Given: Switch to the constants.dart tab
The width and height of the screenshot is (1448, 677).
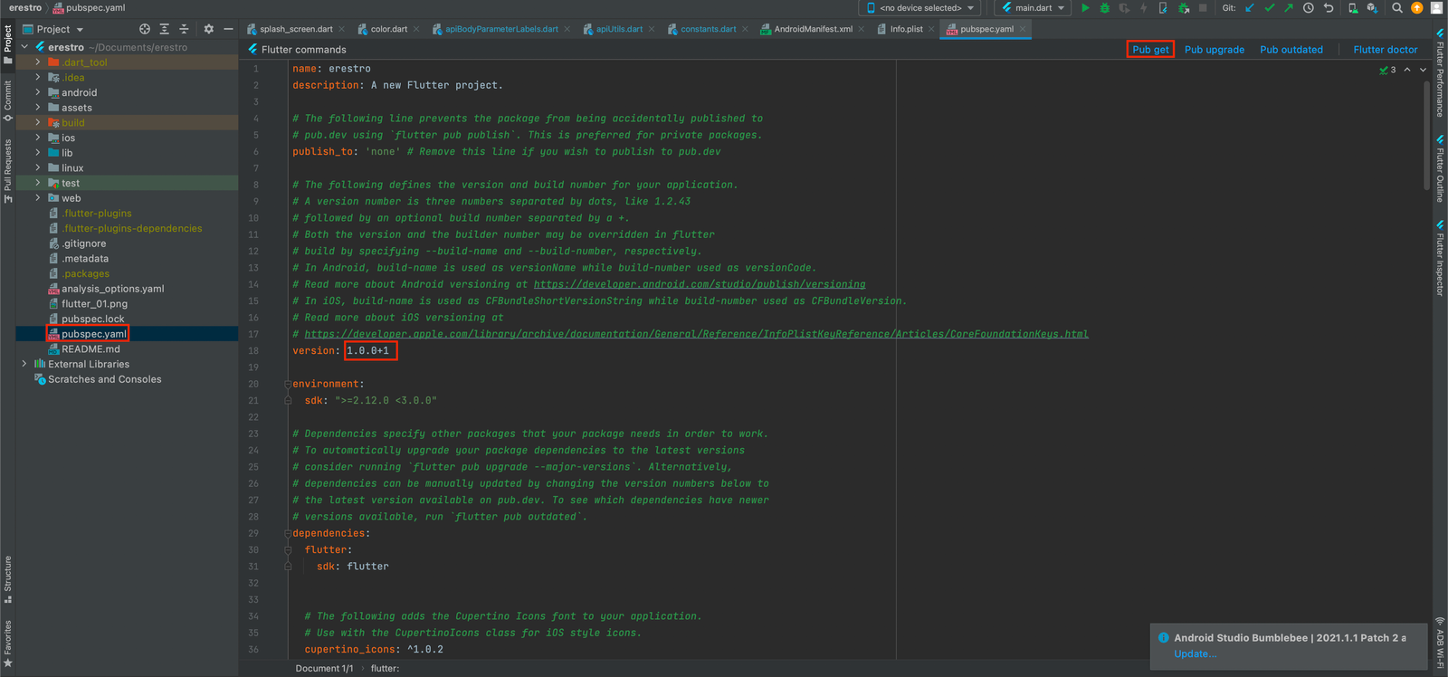Looking at the screenshot, I should click(707, 29).
